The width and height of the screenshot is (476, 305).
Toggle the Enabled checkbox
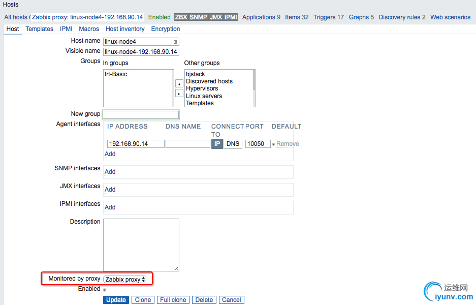(105, 290)
